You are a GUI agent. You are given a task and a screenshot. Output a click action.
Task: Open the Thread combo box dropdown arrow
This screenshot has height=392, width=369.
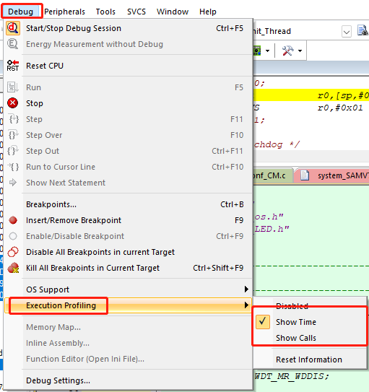click(x=347, y=32)
